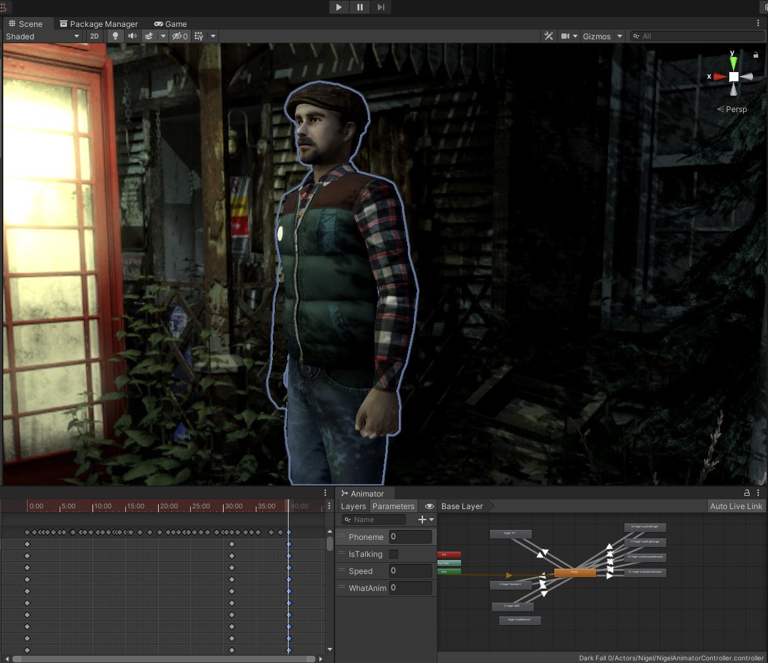Click the Speed value field
This screenshot has width=768, height=663.
point(411,571)
